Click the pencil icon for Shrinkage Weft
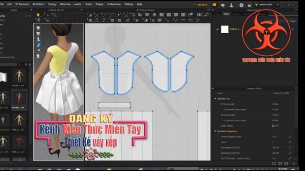This screenshot has height=171, width=305. click(290, 148)
